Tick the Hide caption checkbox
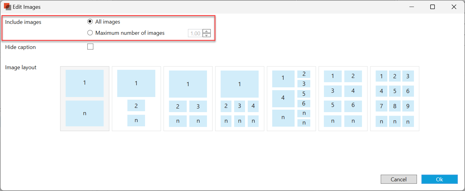Image resolution: width=465 pixels, height=191 pixels. pyautogui.click(x=90, y=47)
